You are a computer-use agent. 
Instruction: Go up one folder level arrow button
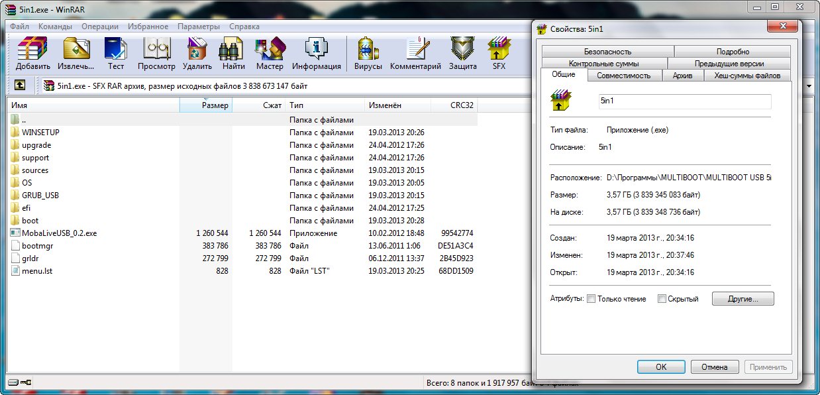21,85
